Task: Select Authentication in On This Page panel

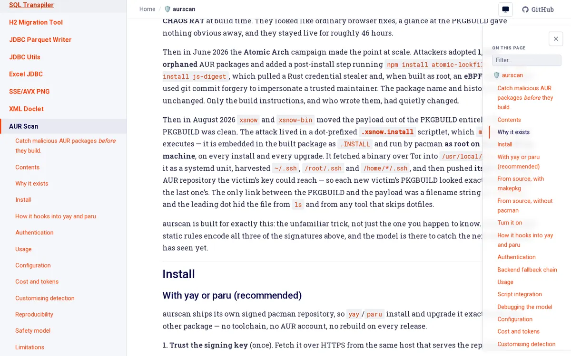Action: pyautogui.click(x=516, y=257)
